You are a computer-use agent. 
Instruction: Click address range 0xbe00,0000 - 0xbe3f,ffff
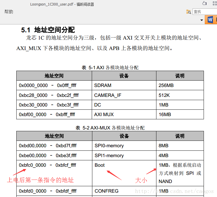(47, 155)
